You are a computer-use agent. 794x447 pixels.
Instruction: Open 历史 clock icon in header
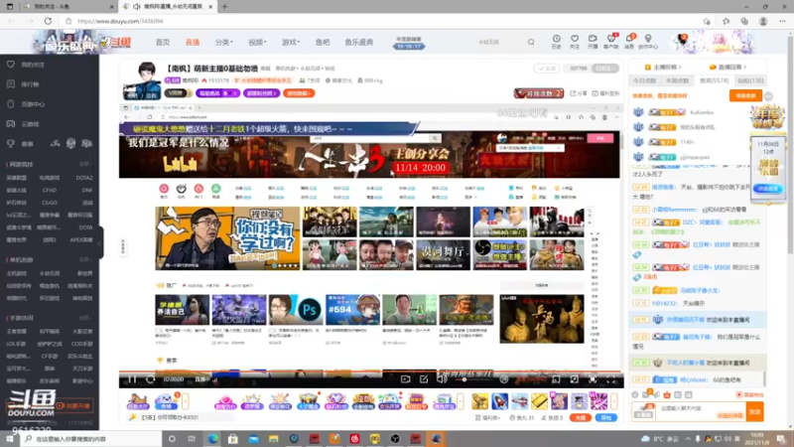coord(556,39)
